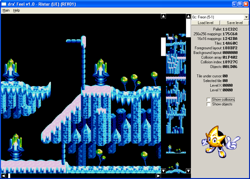Open the Help menu

(17, 11)
